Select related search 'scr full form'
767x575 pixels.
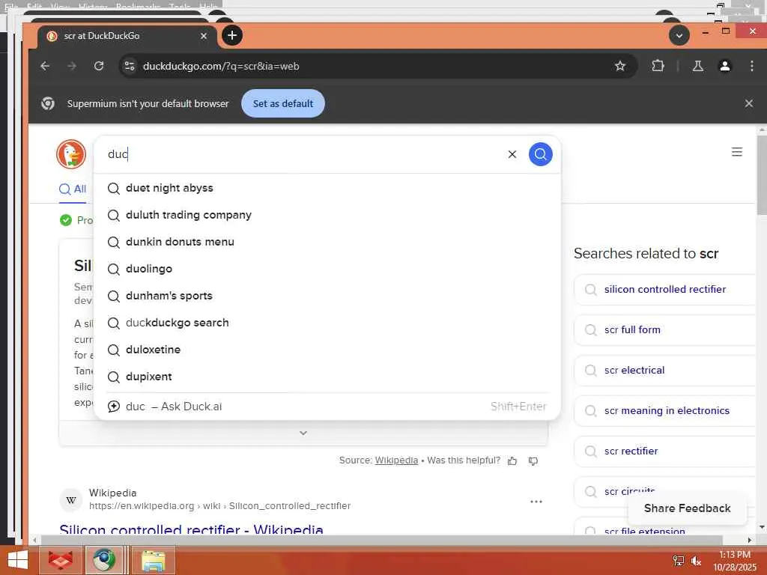665,330
